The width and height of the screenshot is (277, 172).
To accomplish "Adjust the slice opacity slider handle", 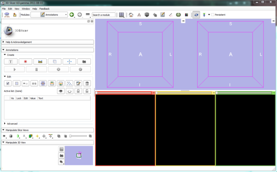I will (x=70, y=136).
